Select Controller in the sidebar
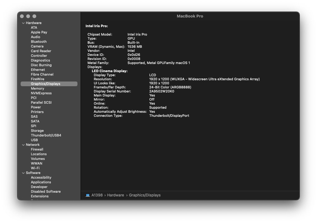The image size is (317, 223). coord(39,56)
